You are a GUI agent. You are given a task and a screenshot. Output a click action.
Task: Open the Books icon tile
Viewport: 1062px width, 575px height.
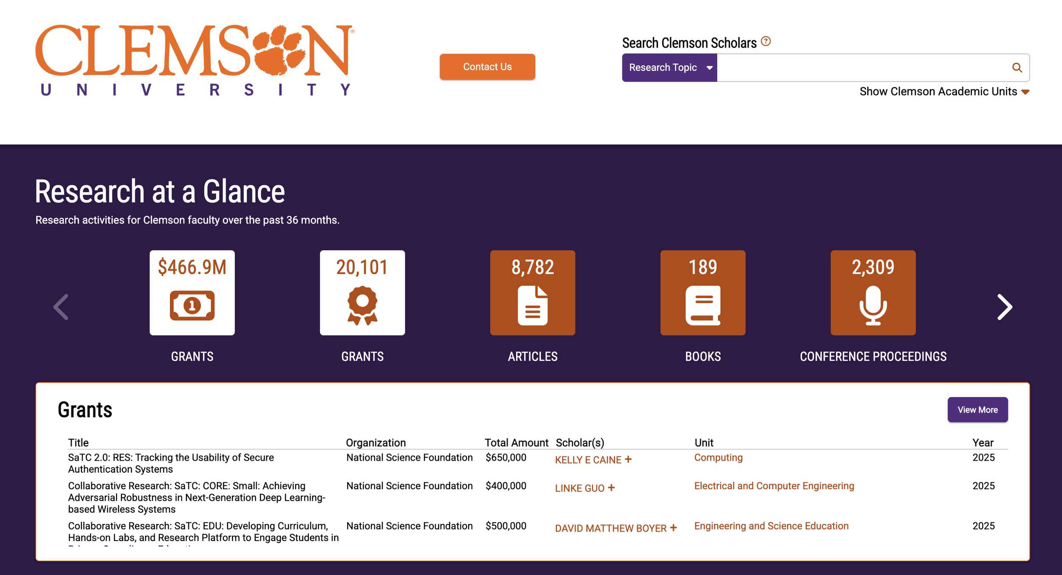[x=703, y=293]
